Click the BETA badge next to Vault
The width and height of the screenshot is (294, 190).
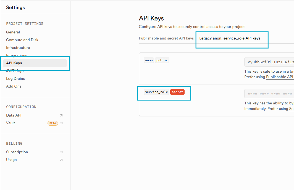(x=53, y=123)
